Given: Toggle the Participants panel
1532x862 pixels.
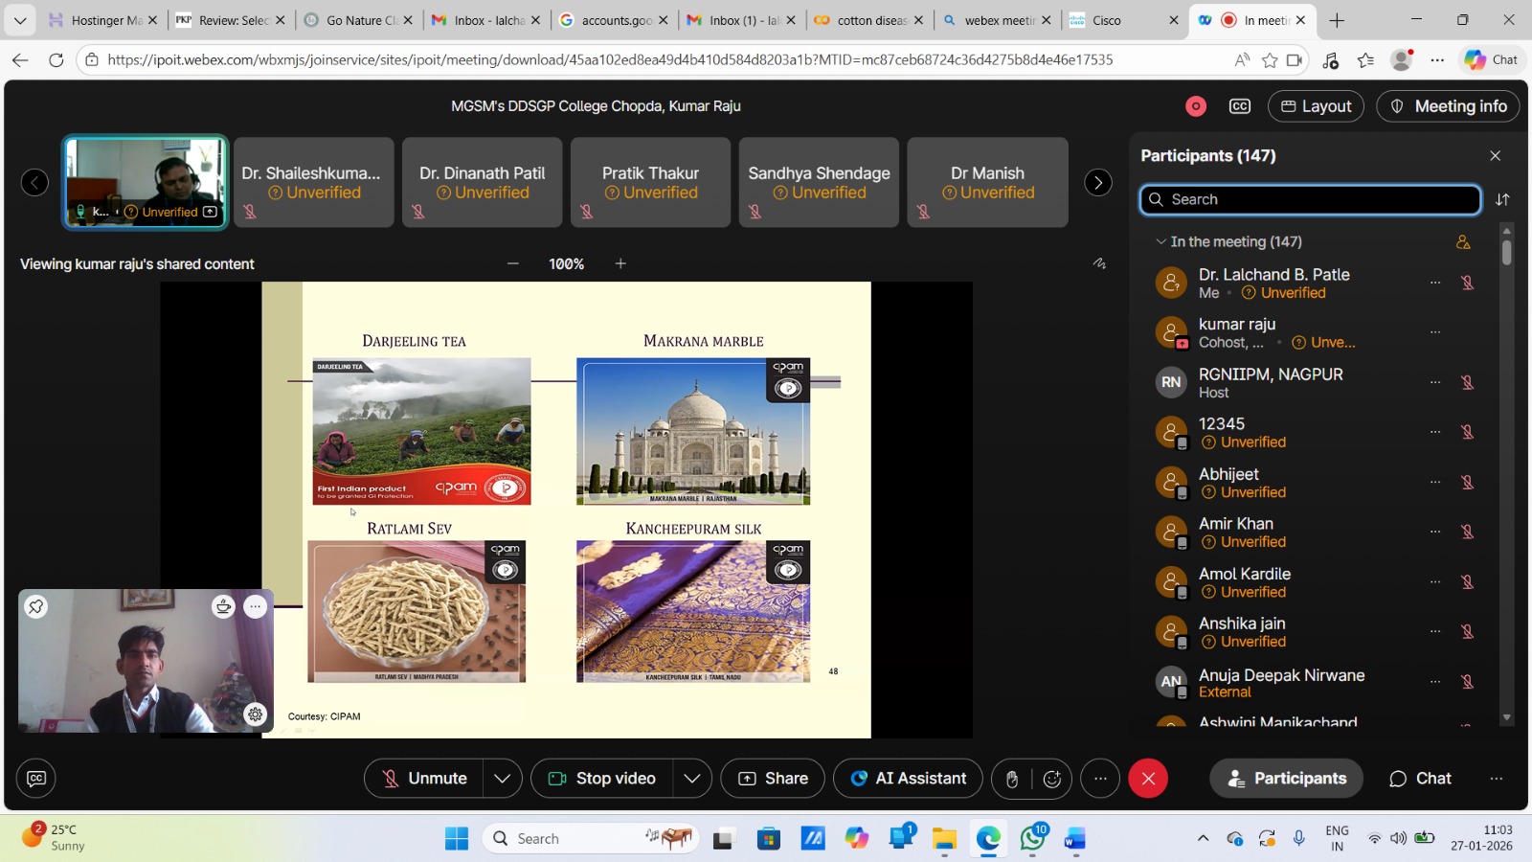Looking at the screenshot, I should click(1287, 779).
